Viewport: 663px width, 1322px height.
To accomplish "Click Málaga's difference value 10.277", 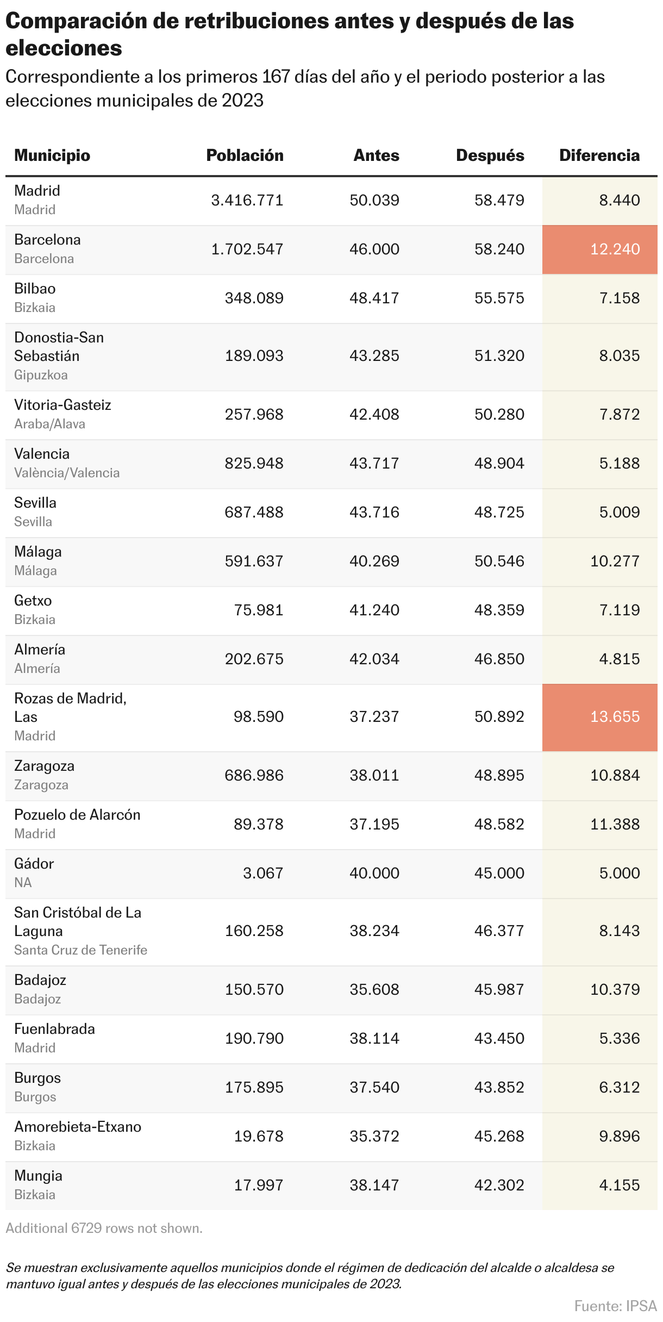I will click(x=615, y=562).
